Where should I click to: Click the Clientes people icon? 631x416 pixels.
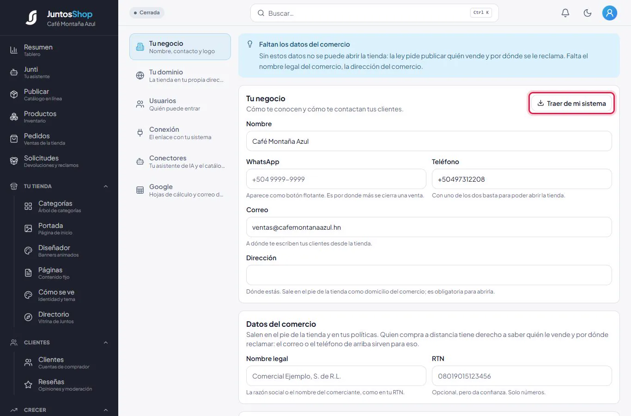click(x=28, y=362)
